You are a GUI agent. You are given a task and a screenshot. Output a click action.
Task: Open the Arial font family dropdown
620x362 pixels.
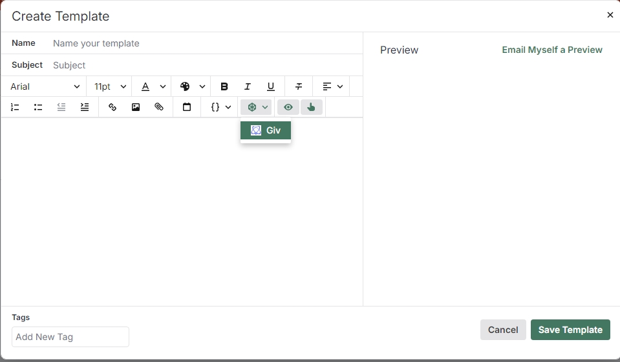pyautogui.click(x=45, y=86)
